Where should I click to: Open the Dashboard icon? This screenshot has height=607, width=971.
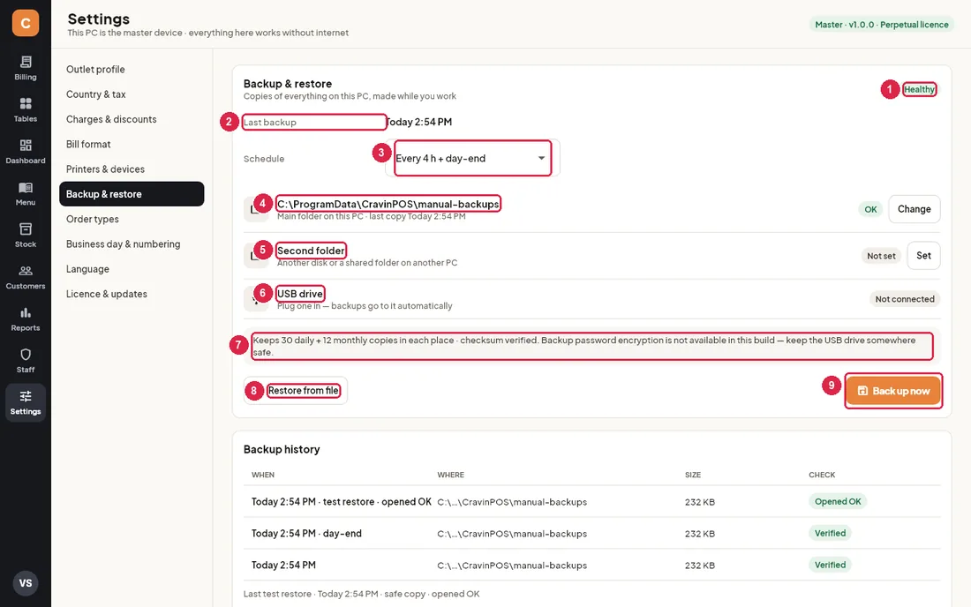(x=26, y=146)
